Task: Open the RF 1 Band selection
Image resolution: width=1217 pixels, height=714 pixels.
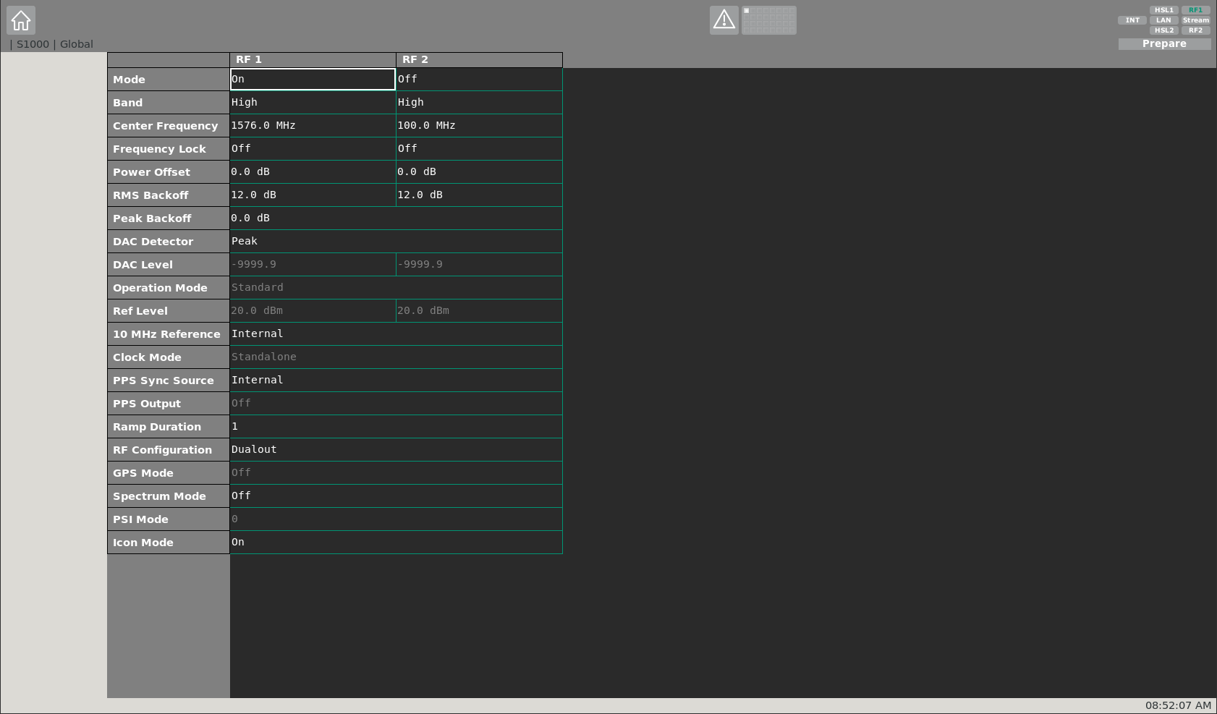Action: point(313,103)
